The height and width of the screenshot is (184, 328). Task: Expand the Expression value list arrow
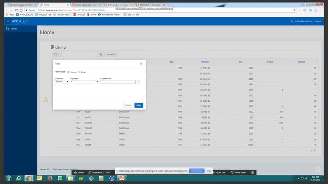click(138, 82)
